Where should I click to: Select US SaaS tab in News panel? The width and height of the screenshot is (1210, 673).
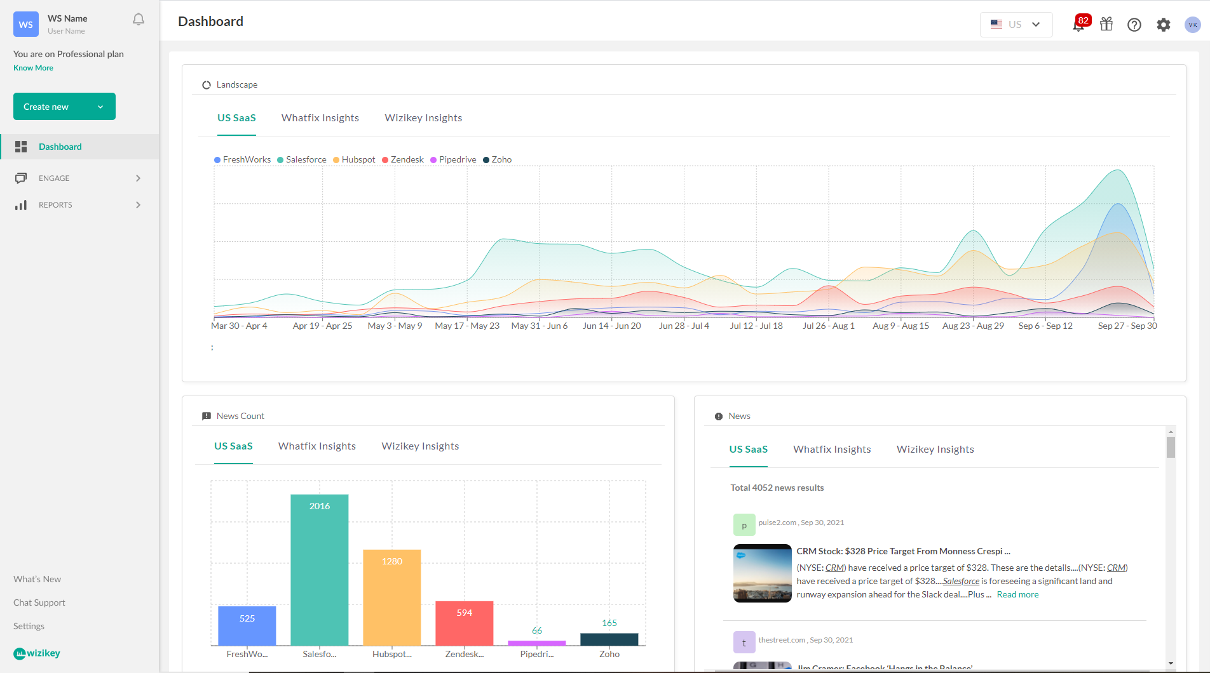[748, 450]
